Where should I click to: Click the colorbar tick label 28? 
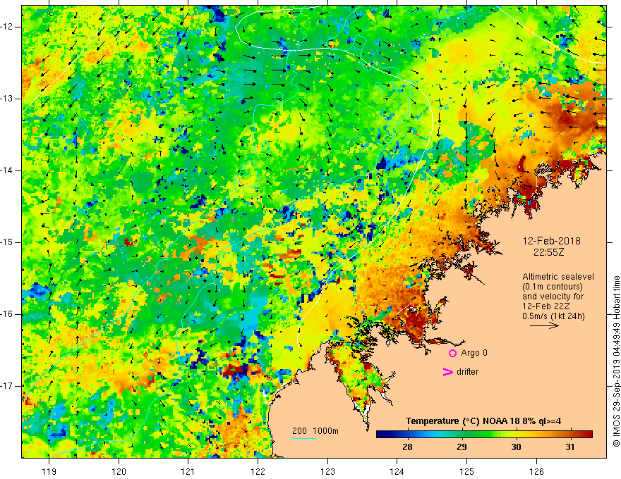point(407,447)
